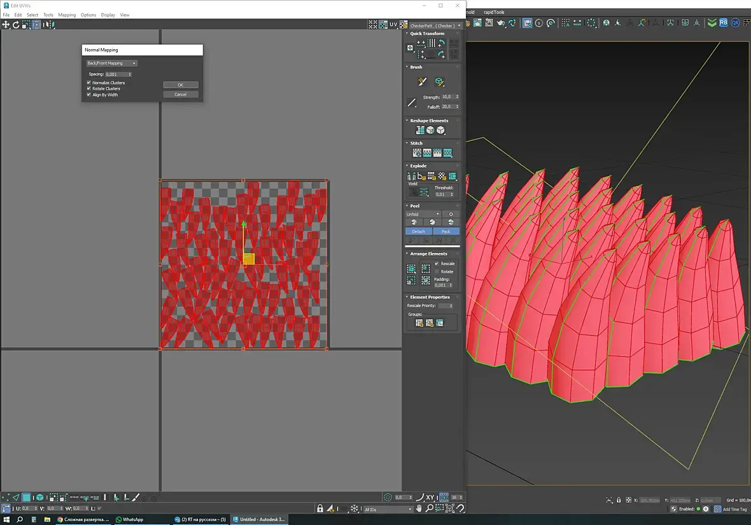Viewport: 751px width, 525px height.
Task: Click the Pack Custom arrange icon
Action: pyautogui.click(x=411, y=268)
